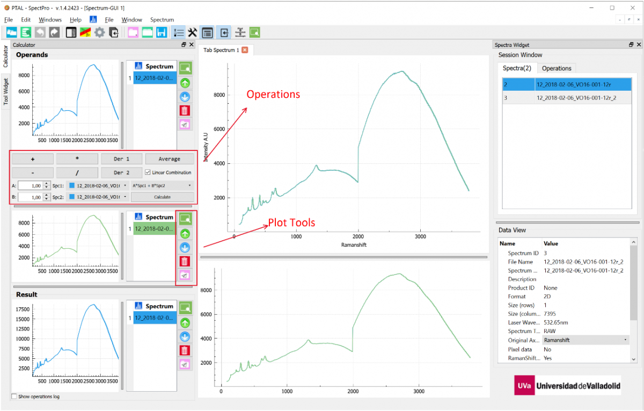
Task: Click the boxed left-arrow import toolbar icon
Action: (224, 32)
